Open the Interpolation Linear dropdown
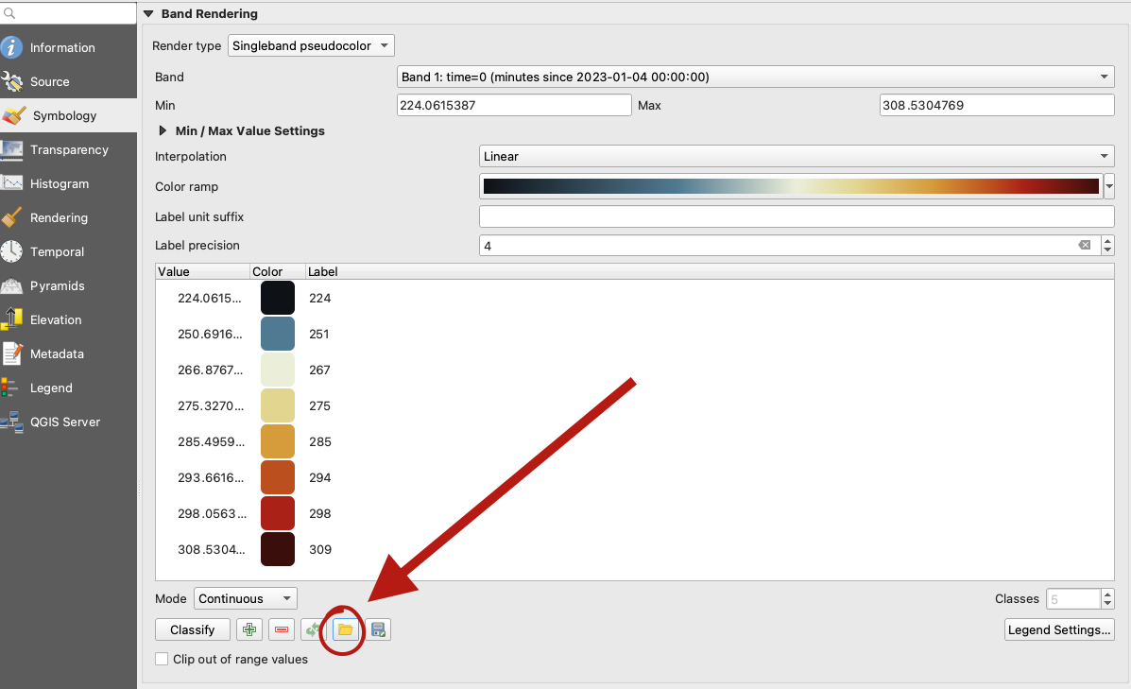 click(x=797, y=157)
